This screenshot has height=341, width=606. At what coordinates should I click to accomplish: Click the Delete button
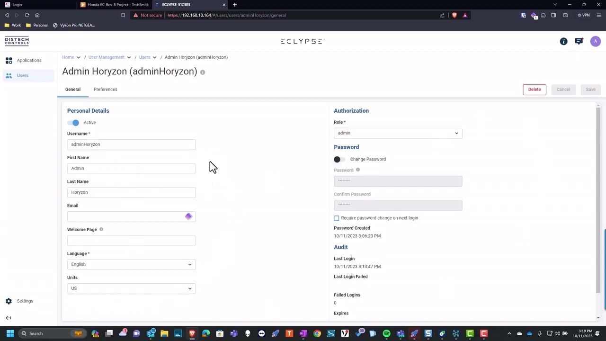(535, 90)
